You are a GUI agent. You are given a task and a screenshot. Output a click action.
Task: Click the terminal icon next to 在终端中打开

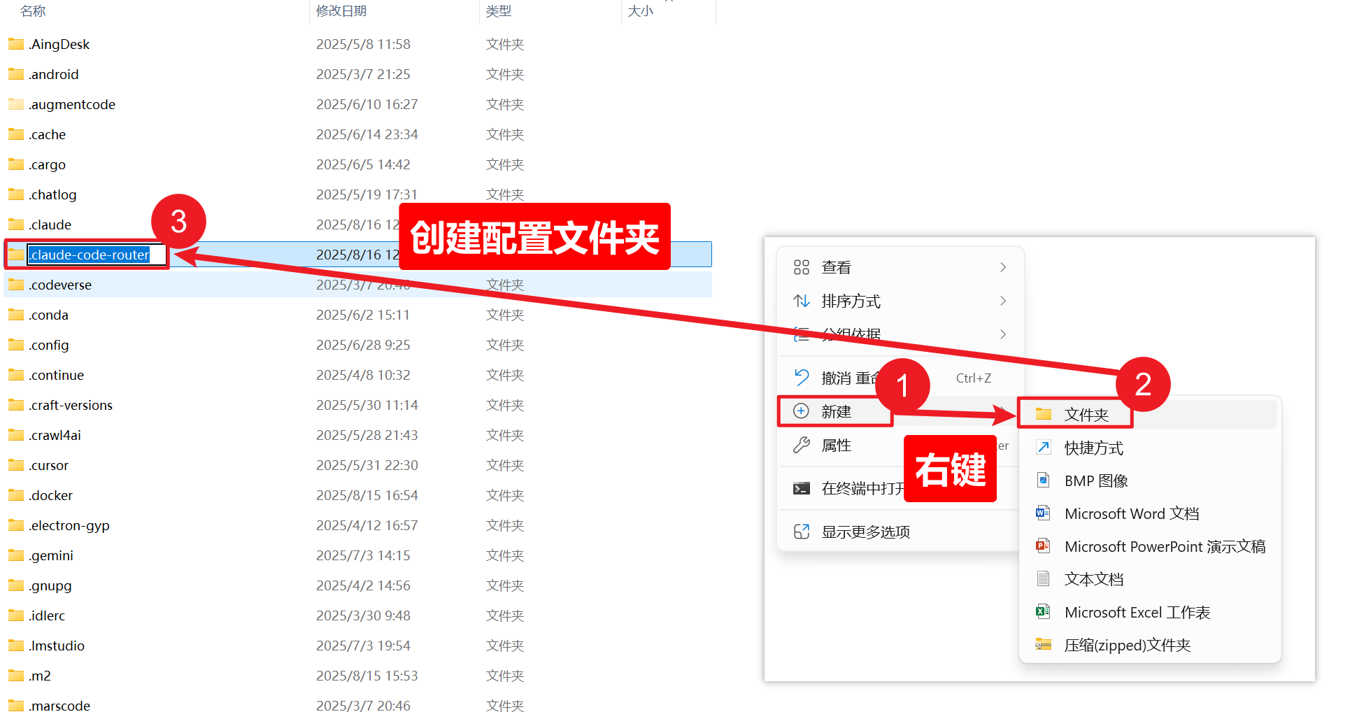pyautogui.click(x=802, y=488)
